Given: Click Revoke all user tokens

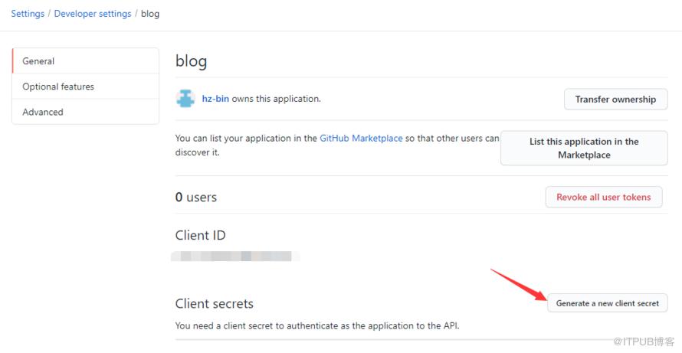Looking at the screenshot, I should [604, 197].
